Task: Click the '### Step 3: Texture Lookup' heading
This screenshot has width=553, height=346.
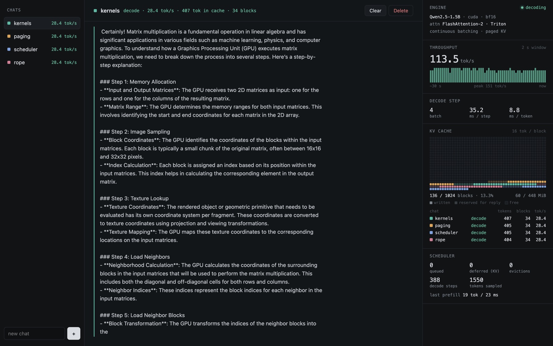Action: click(x=134, y=199)
